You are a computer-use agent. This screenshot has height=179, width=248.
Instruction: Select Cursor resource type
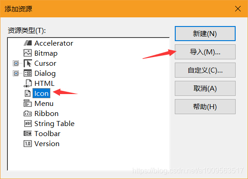[45, 63]
